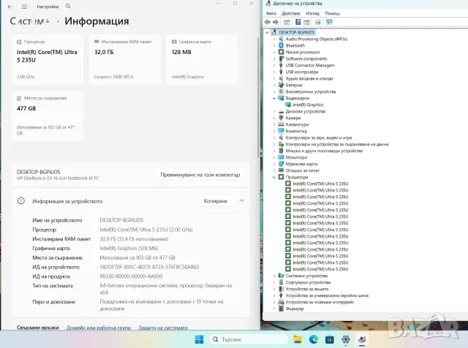The height and width of the screenshot is (348, 468).
Task: Click Устройства за човешки интерфейс icon
Action: (x=281, y=302)
